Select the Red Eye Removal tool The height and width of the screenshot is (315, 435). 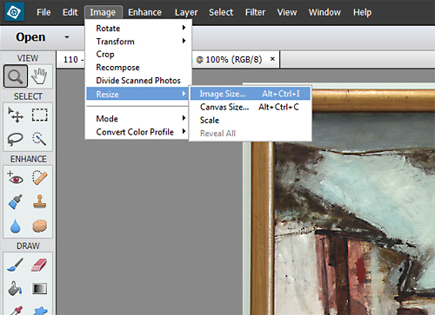[16, 178]
